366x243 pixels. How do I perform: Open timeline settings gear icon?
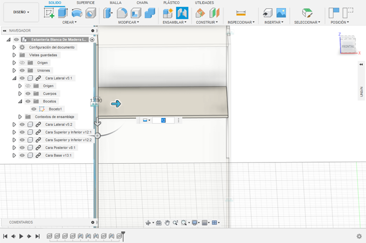click(359, 236)
